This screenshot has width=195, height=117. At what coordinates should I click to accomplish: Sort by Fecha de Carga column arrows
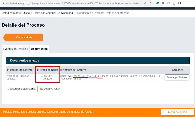point(38,70)
